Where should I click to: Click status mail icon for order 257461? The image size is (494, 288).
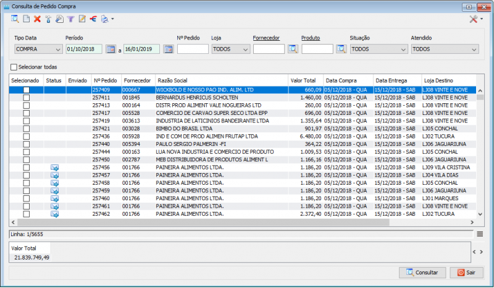(x=55, y=206)
